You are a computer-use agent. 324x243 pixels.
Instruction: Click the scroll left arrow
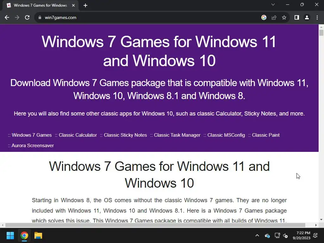coord(2,225)
